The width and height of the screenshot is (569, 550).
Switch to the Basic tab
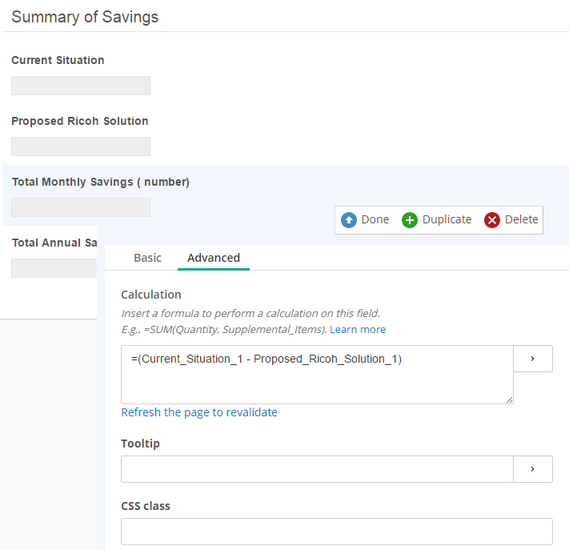[x=147, y=258]
